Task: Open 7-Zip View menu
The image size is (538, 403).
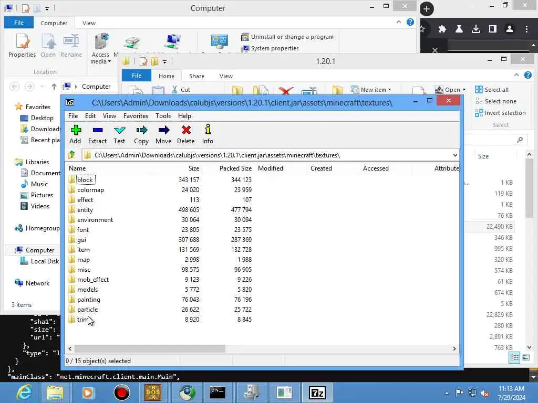Action: [x=109, y=116]
